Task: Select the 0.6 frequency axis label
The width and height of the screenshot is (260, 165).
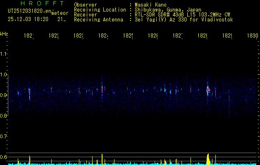Action: click(x=4, y=157)
